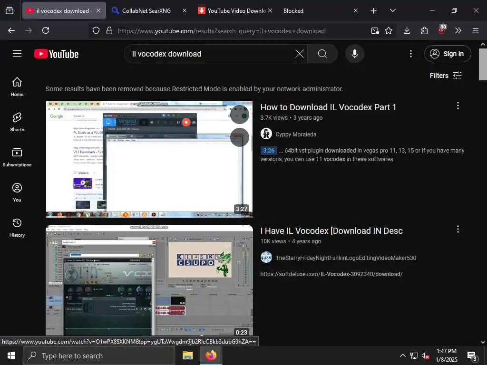
Task: Click the YouTube search magnifier button
Action: pyautogui.click(x=322, y=54)
